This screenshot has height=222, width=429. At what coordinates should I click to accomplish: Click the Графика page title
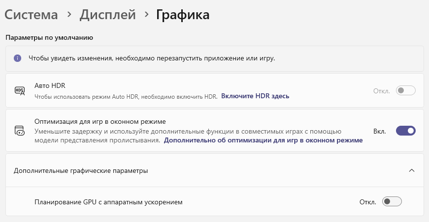[183, 15]
